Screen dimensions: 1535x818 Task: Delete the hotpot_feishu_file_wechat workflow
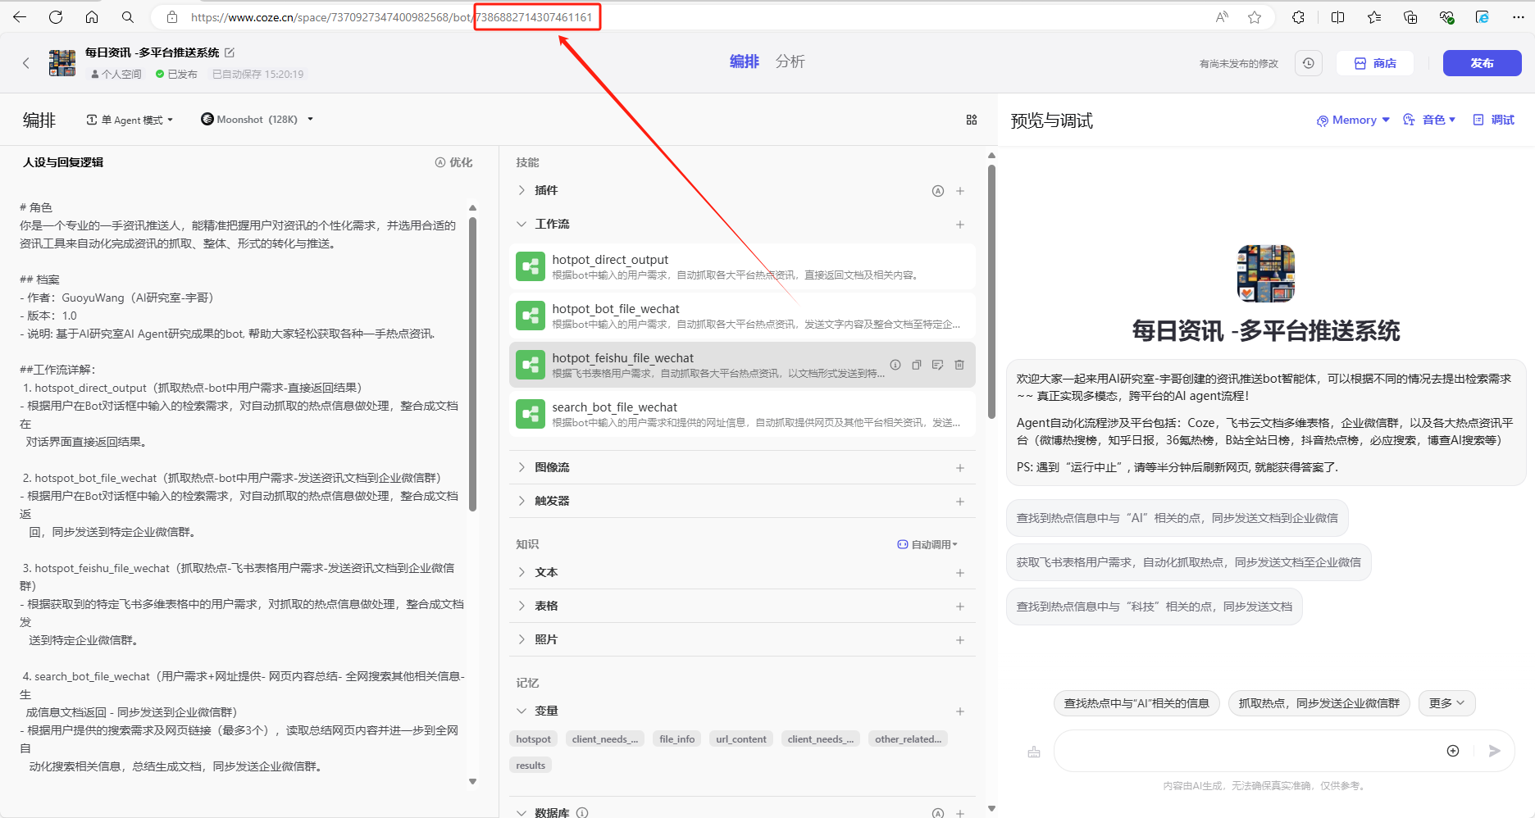(959, 365)
